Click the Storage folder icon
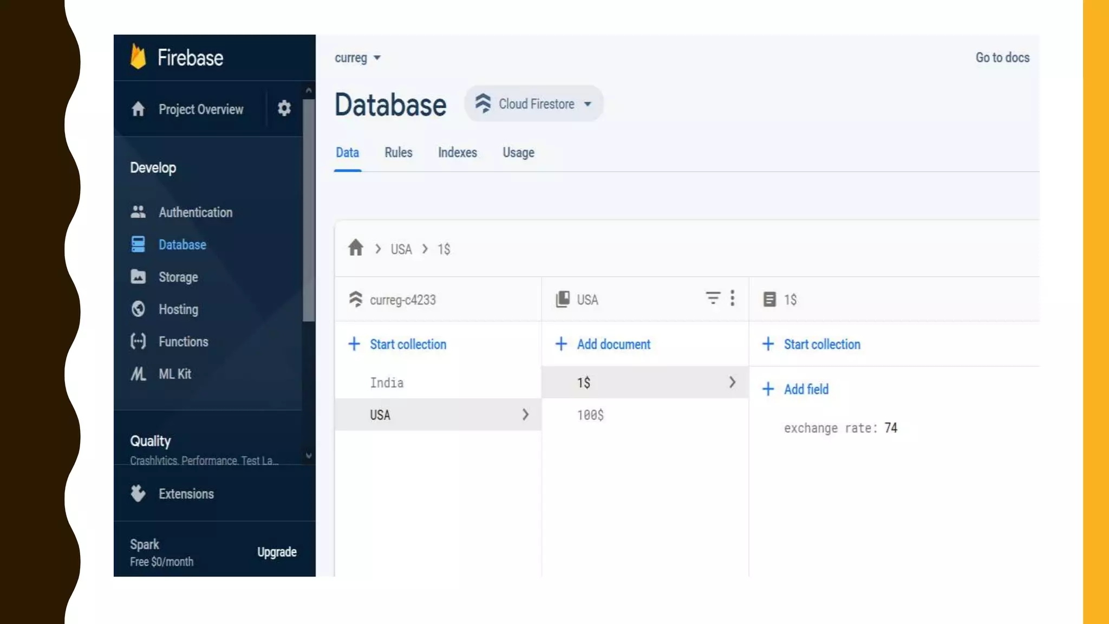1109x624 pixels. tap(138, 277)
